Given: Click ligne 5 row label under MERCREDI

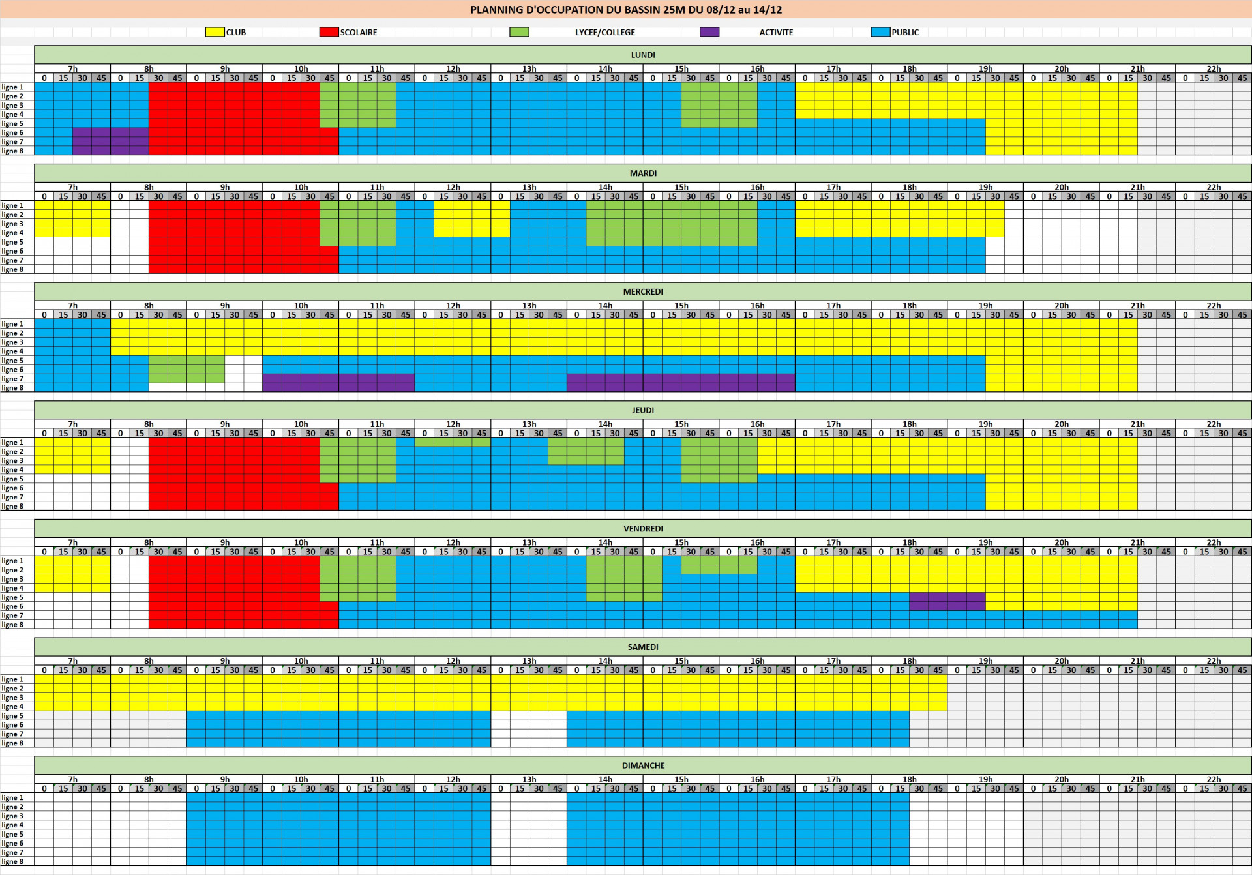Looking at the screenshot, I should [13, 361].
